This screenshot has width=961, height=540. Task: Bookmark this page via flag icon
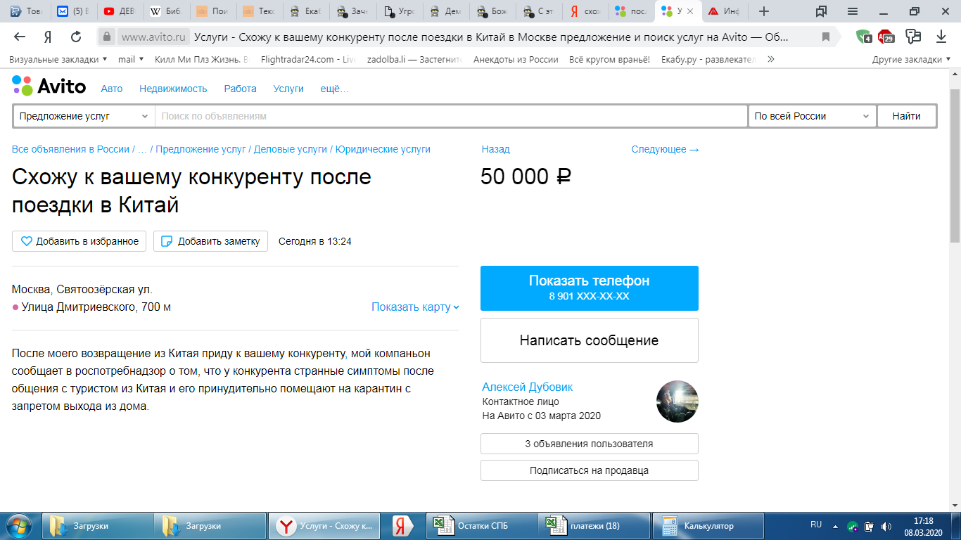[826, 37]
